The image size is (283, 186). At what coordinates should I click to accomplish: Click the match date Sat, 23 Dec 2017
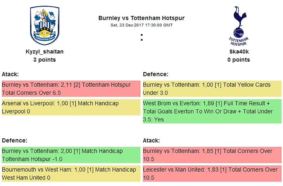pyautogui.click(x=141, y=25)
